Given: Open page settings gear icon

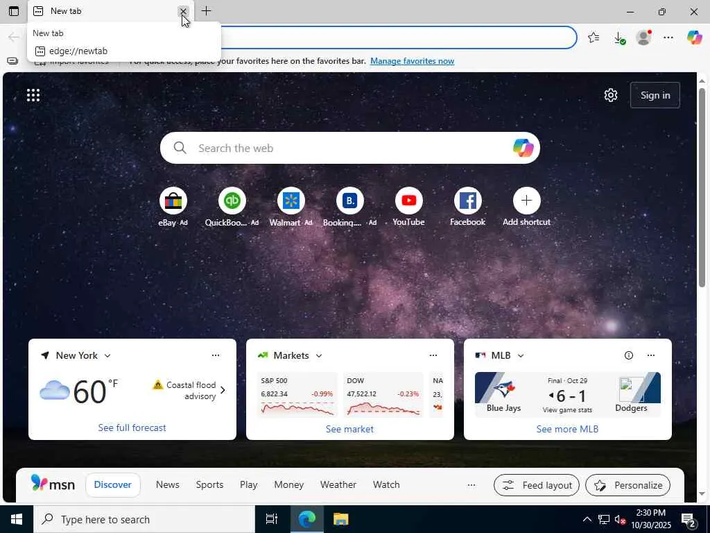Looking at the screenshot, I should tap(610, 95).
